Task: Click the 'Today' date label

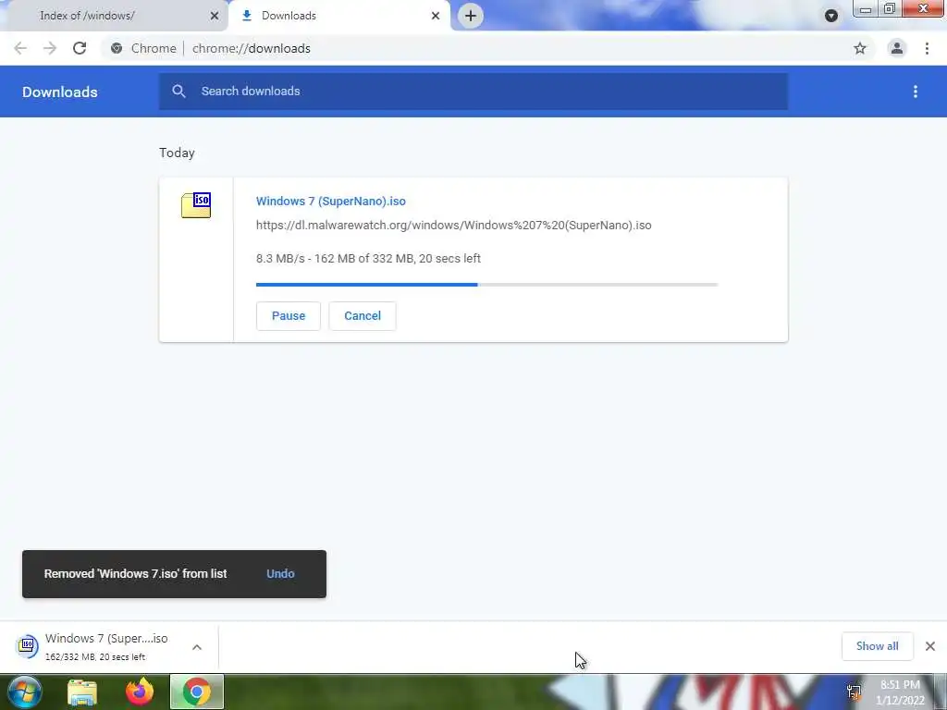Action: 177,153
